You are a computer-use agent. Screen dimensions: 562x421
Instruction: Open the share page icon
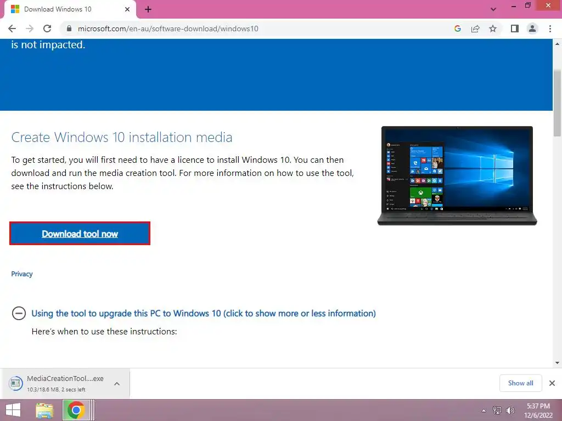click(x=475, y=29)
